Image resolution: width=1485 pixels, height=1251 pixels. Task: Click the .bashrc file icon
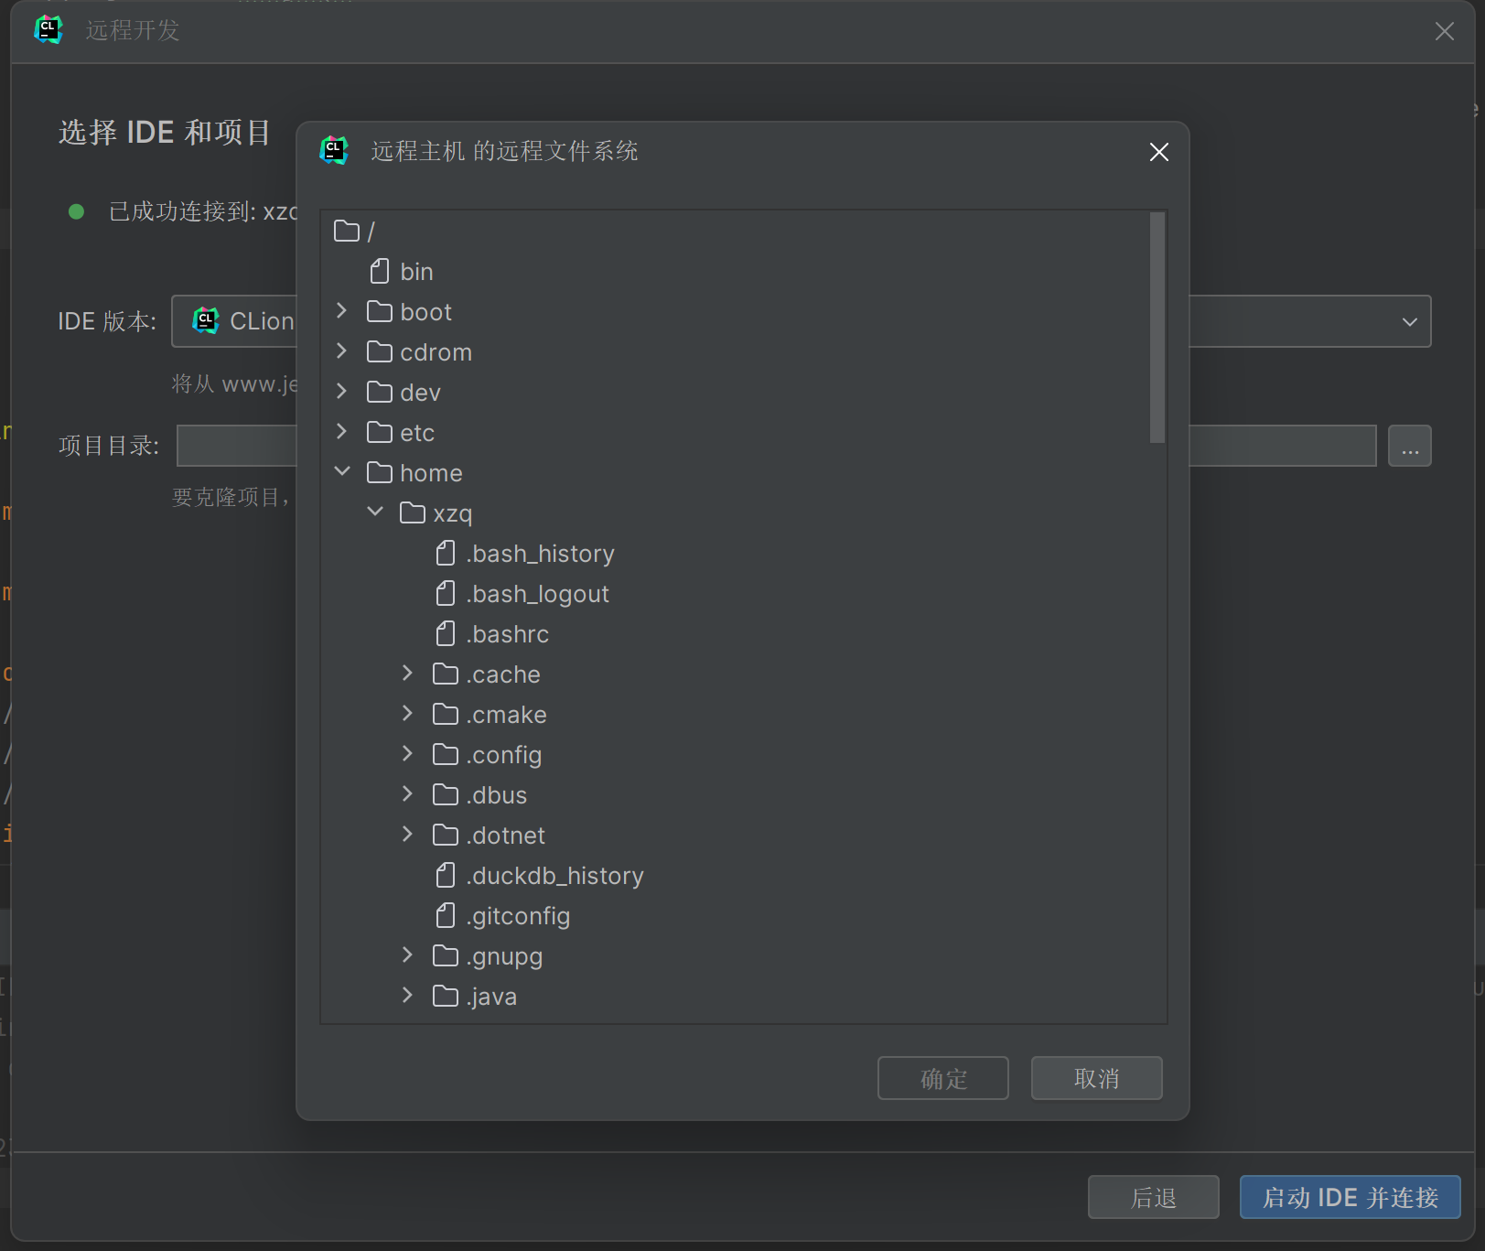pyautogui.click(x=446, y=633)
